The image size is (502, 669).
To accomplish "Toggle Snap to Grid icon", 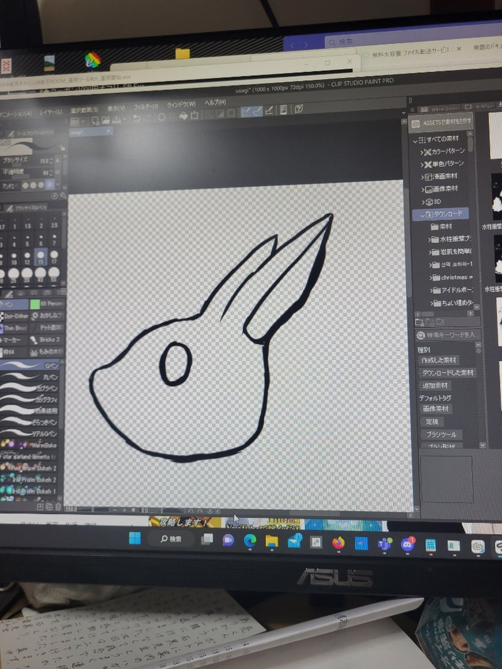I will pyautogui.click(x=269, y=110).
